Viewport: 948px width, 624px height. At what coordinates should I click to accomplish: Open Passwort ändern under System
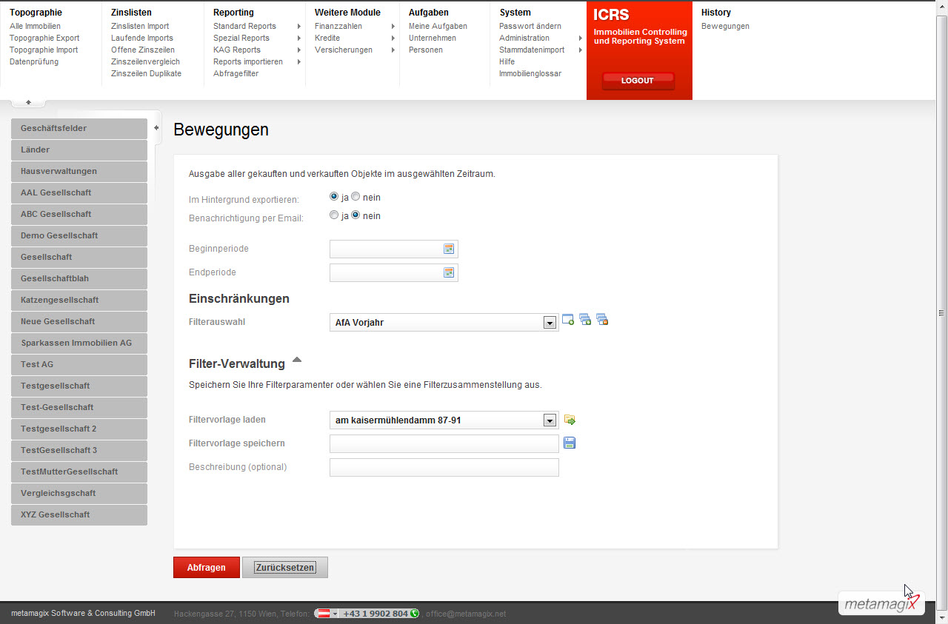point(530,26)
